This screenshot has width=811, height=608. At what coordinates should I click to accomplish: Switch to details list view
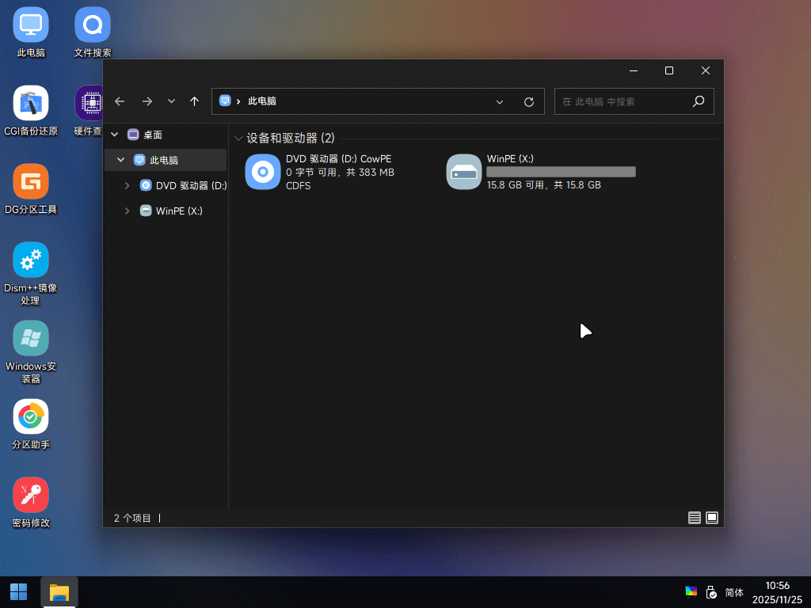tap(694, 518)
